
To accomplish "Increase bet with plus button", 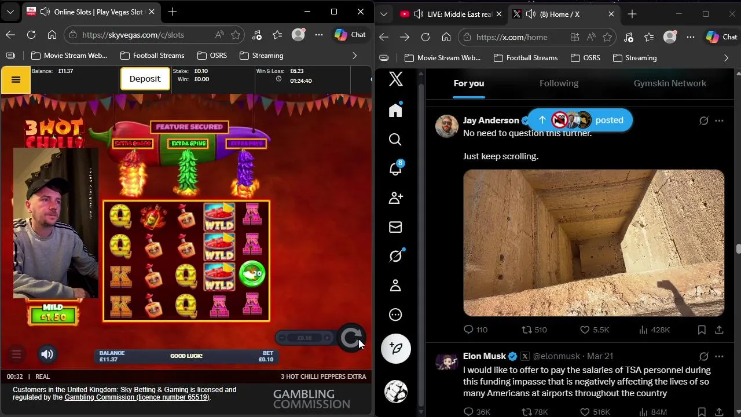I will pyautogui.click(x=327, y=338).
